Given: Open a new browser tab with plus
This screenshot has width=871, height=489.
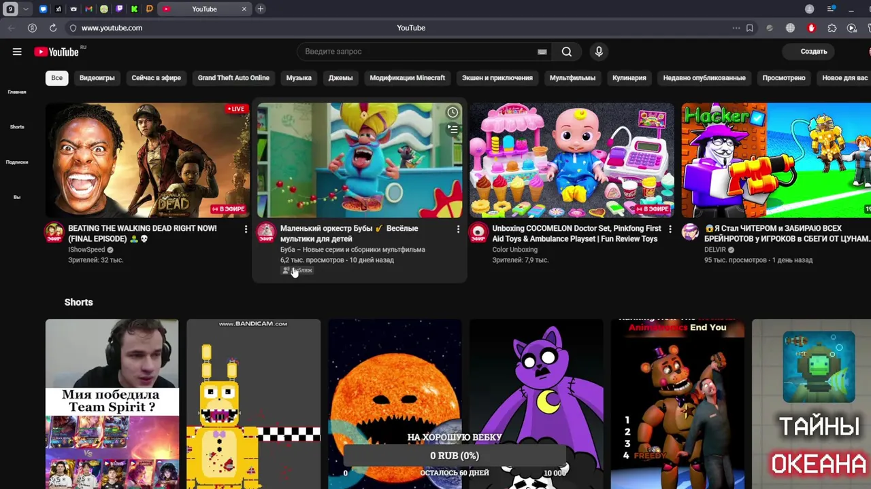Looking at the screenshot, I should click(x=261, y=9).
